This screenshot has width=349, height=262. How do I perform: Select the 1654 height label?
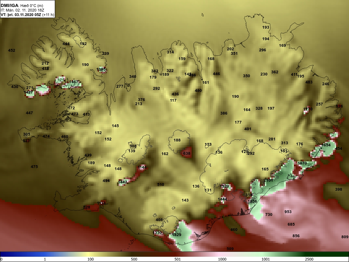tap(326, 145)
